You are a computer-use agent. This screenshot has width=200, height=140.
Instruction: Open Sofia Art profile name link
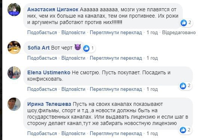point(39,48)
